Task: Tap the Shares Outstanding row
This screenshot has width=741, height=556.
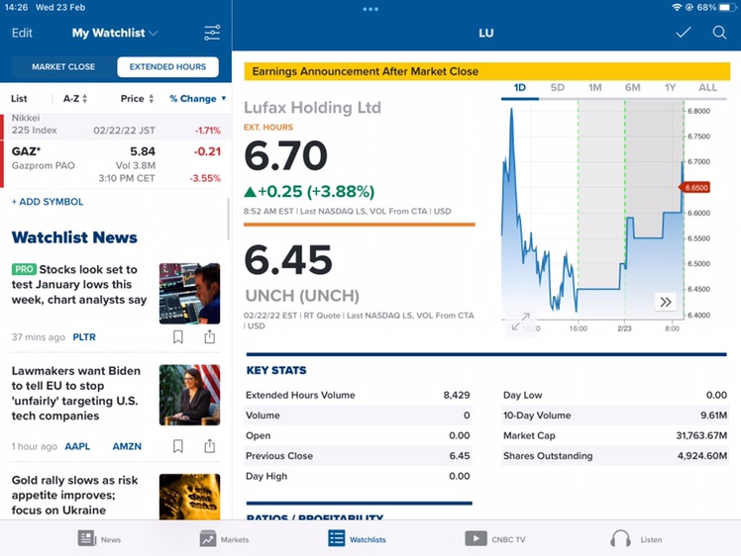Action: point(615,456)
